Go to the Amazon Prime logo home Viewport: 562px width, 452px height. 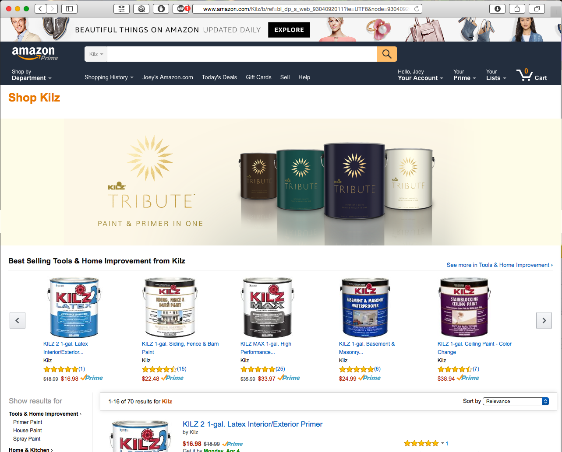pyautogui.click(x=35, y=53)
